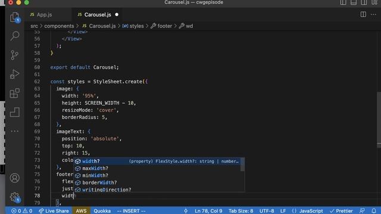Click the AWS status bar item
The height and width of the screenshot is (214, 381).
(x=81, y=211)
